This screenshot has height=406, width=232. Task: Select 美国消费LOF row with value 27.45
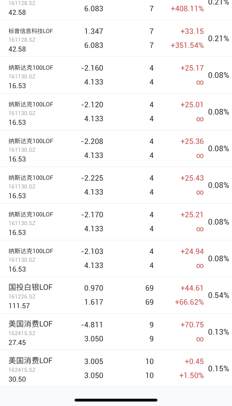tap(116, 332)
